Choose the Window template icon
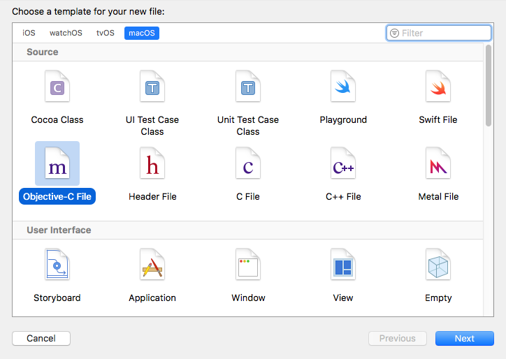Viewport: 506px width, 359px height. [248, 266]
